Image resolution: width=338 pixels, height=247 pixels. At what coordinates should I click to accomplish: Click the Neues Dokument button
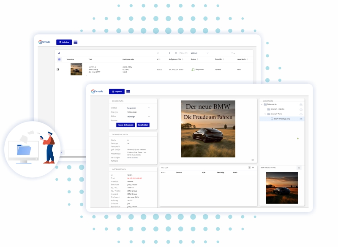click(125, 125)
